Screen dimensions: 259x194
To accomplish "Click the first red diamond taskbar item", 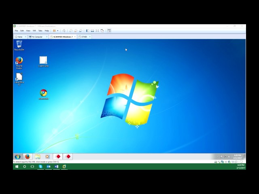I will (x=58, y=156).
